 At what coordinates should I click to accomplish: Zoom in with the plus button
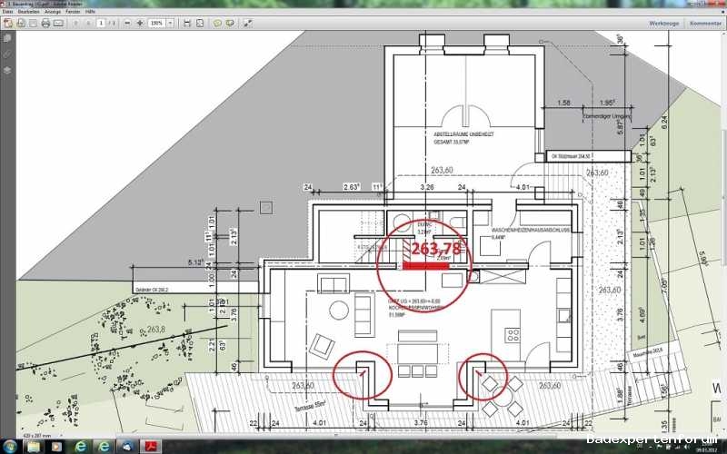(x=139, y=23)
